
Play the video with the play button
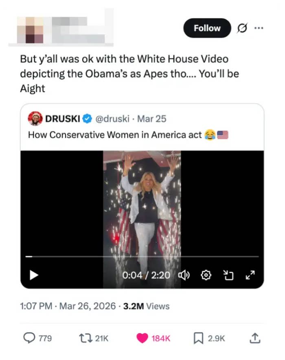click(x=33, y=275)
